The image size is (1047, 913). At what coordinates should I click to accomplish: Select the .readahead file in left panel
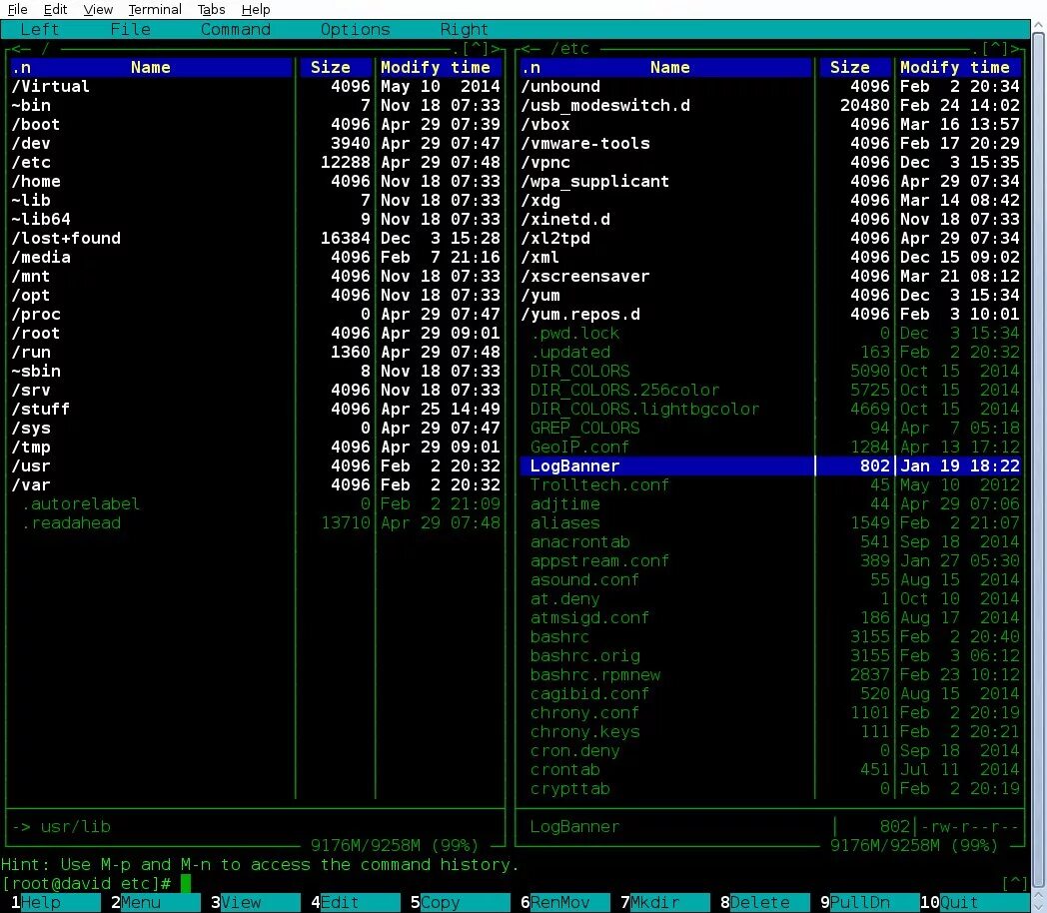(256, 523)
